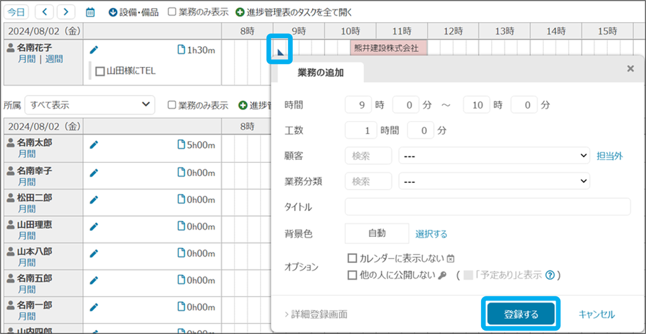
Task: Click the calendar date picker icon
Action: click(x=90, y=12)
